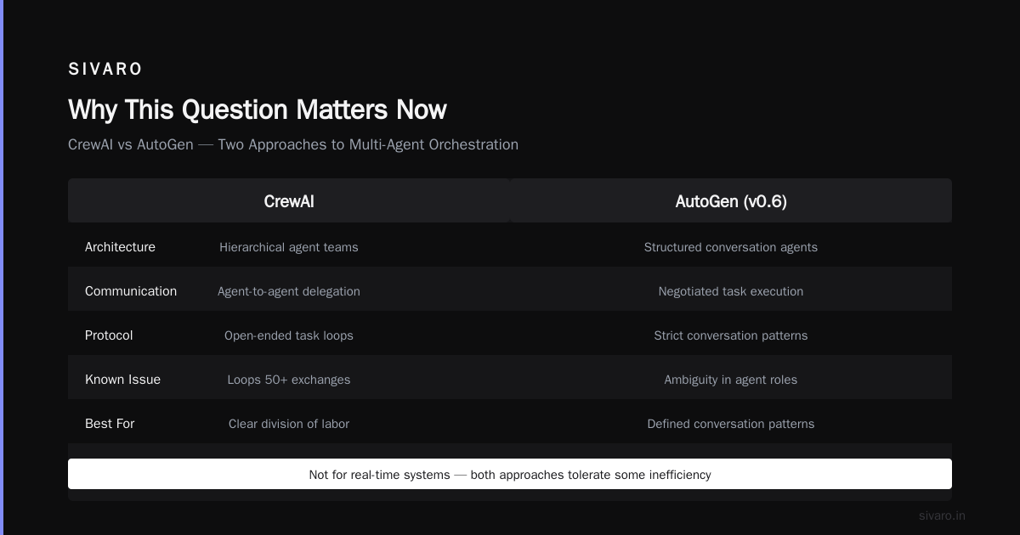The width and height of the screenshot is (1020, 535).
Task: Click the Architecture row label
Action: coord(120,247)
